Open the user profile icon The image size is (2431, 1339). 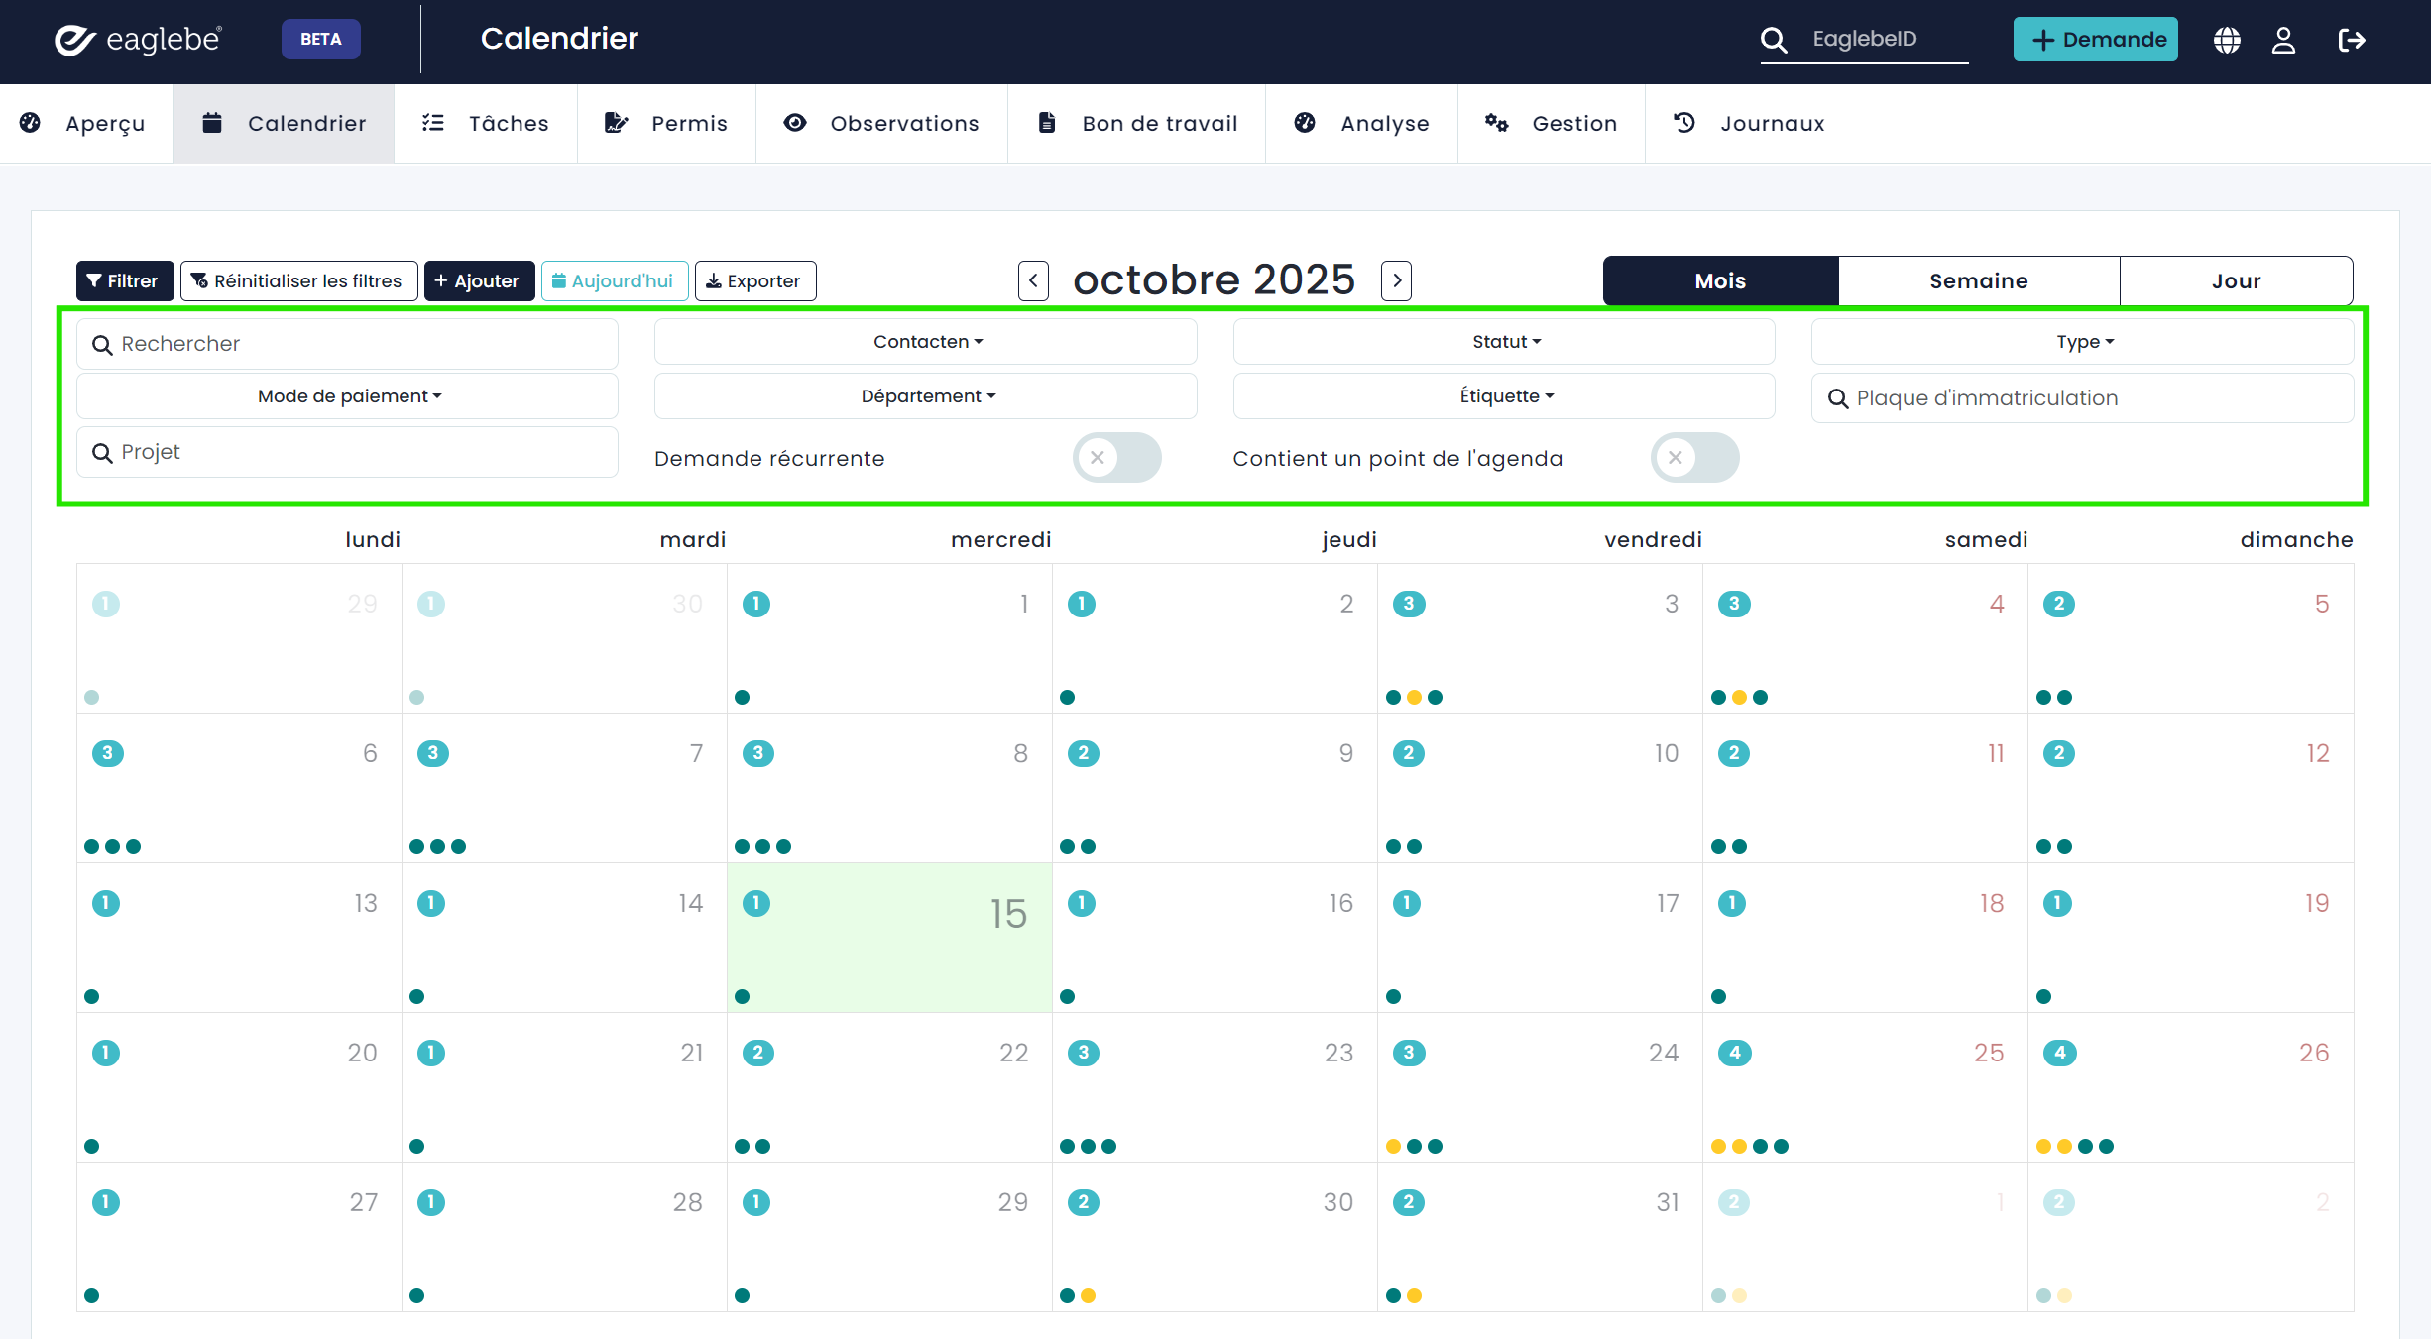(x=2283, y=40)
